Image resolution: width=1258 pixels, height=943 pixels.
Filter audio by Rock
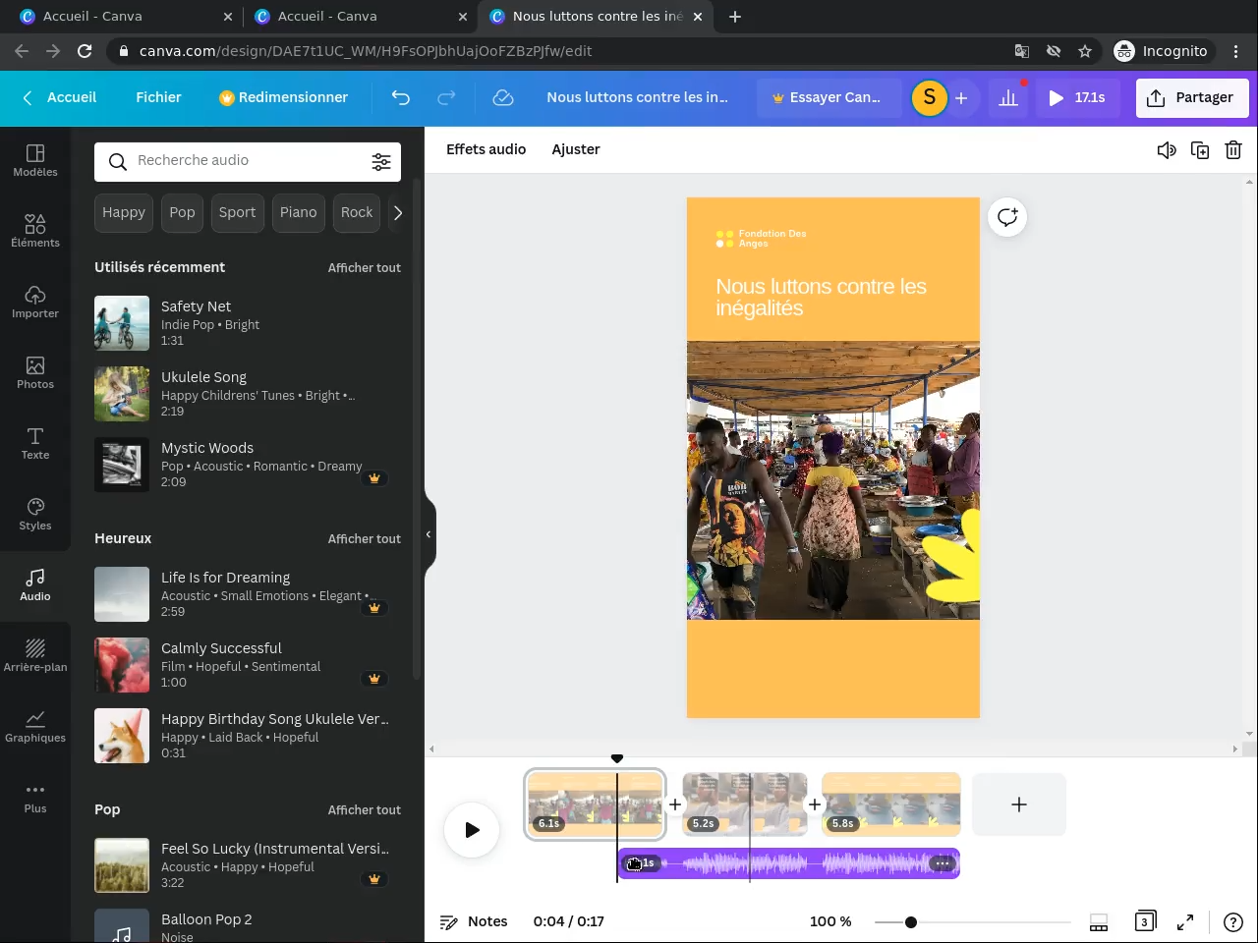tap(357, 212)
